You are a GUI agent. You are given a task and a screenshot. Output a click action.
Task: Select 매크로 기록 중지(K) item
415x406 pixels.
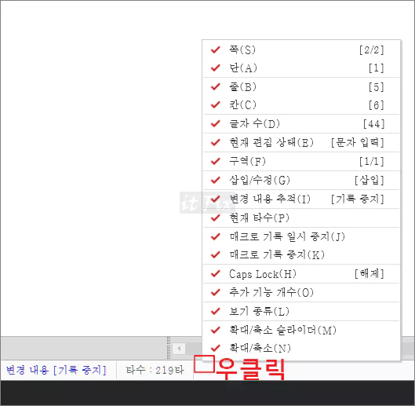click(301, 254)
